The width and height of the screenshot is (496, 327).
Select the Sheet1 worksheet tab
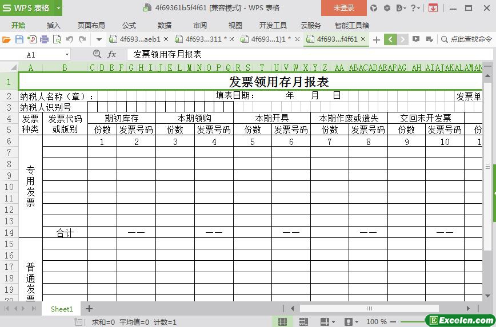tap(62, 309)
